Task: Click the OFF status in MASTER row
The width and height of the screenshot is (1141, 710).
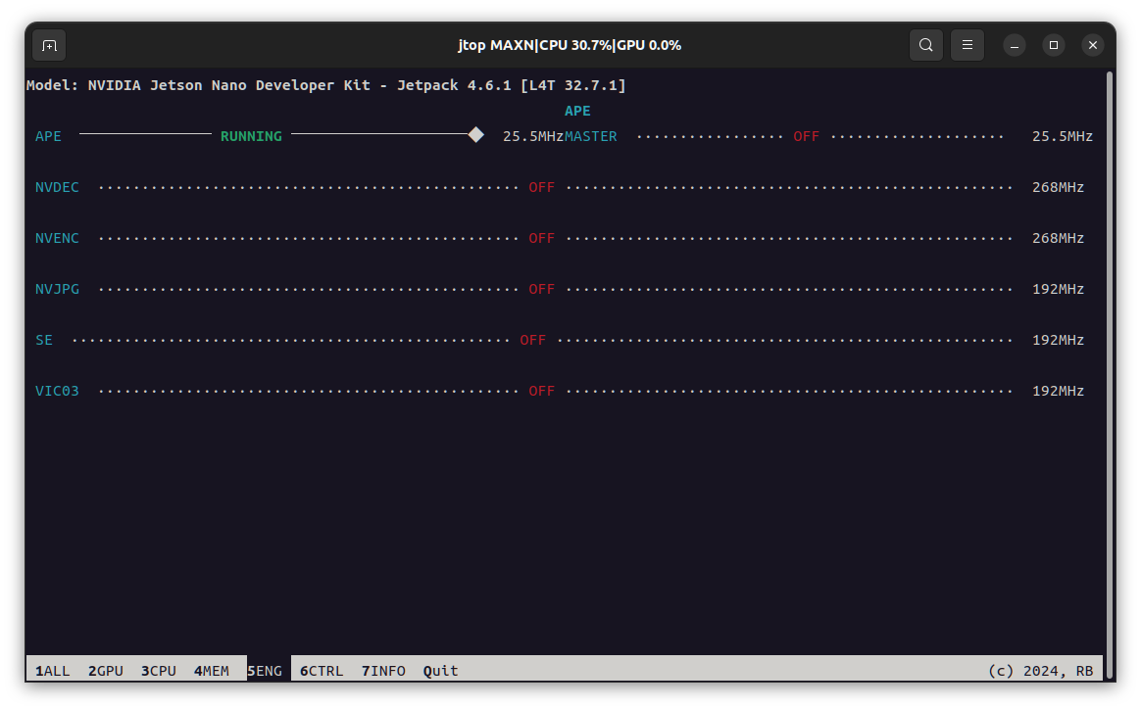Action: (x=807, y=137)
